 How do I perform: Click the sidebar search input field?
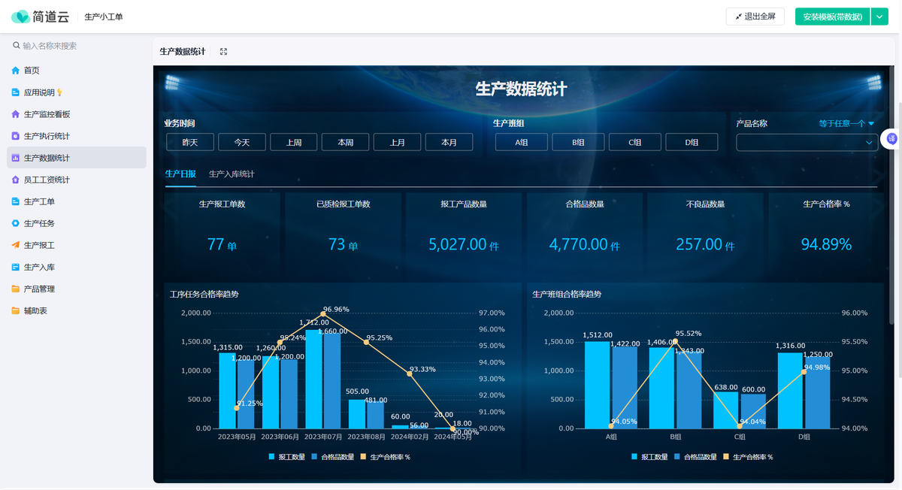[77, 46]
